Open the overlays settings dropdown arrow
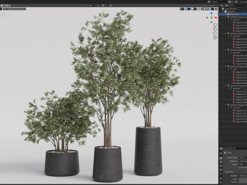247x185 pixels. (x=195, y=9)
